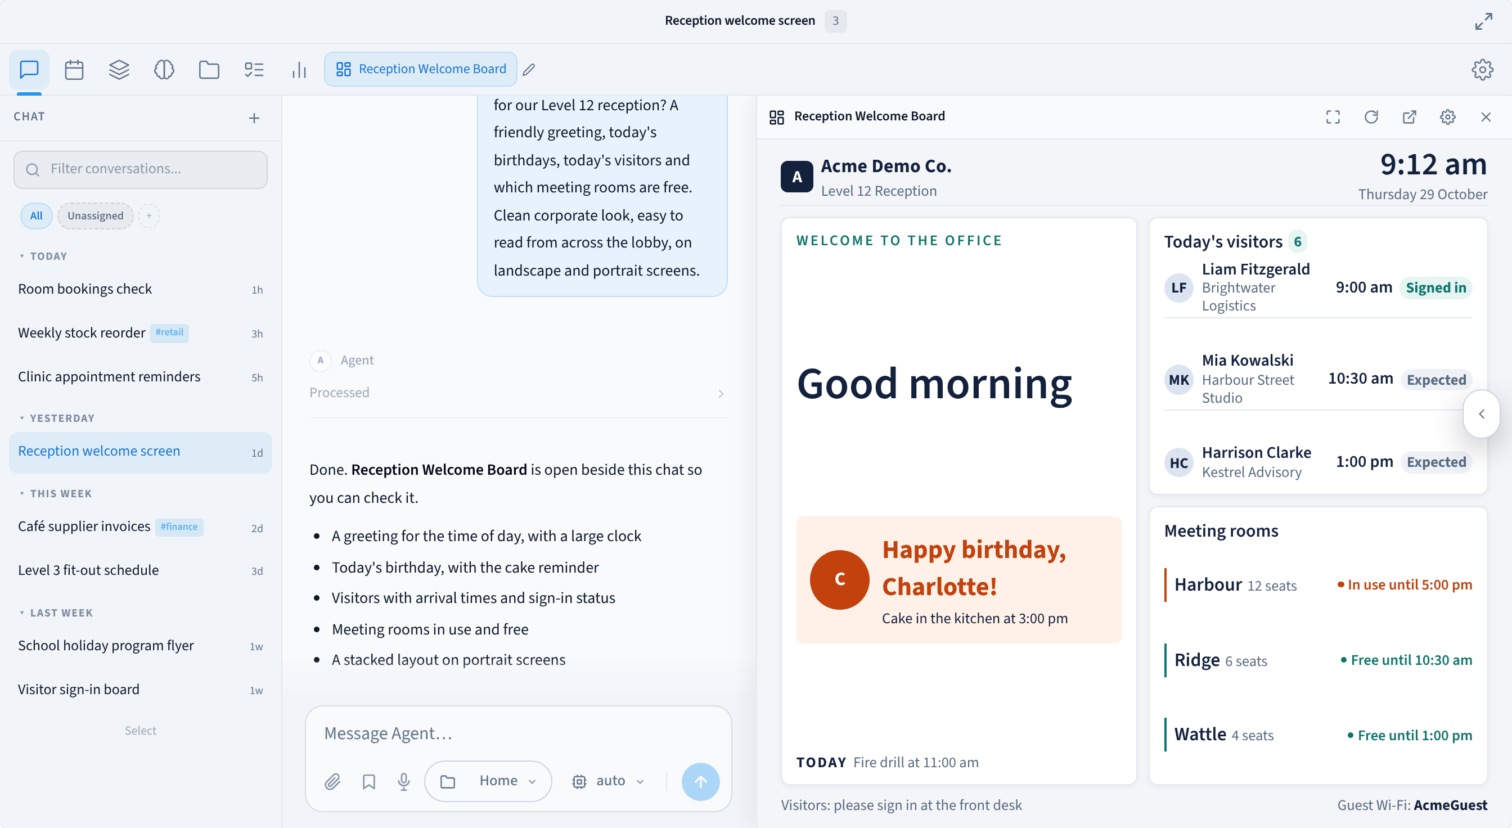Open the Home folder dropdown
1512x828 pixels.
pyautogui.click(x=488, y=781)
